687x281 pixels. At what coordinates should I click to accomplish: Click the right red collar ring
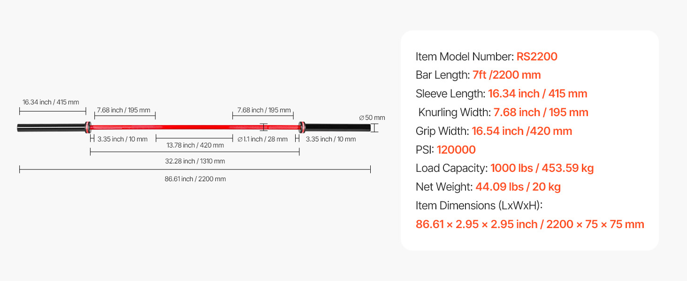(301, 126)
